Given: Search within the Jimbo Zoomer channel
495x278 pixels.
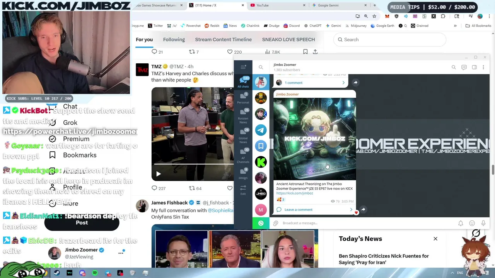Looking at the screenshot, I should (x=454, y=67).
